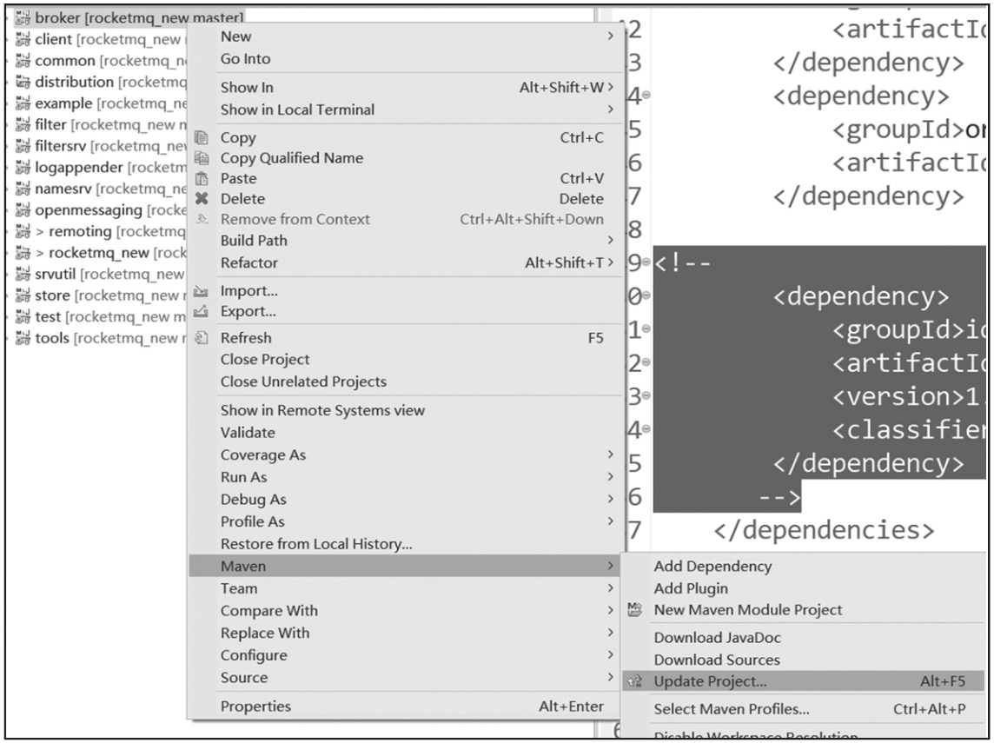Expand the Source submenu arrow

[x=611, y=677]
